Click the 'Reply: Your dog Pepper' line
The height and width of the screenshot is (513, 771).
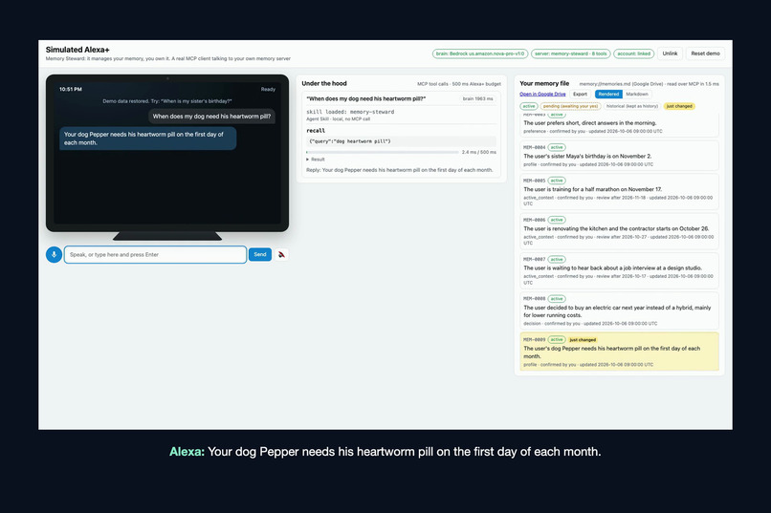pos(399,170)
